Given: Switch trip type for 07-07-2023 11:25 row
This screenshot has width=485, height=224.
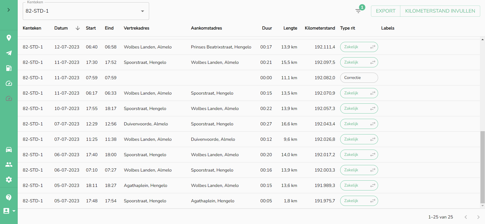Looking at the screenshot, I should point(373,139).
